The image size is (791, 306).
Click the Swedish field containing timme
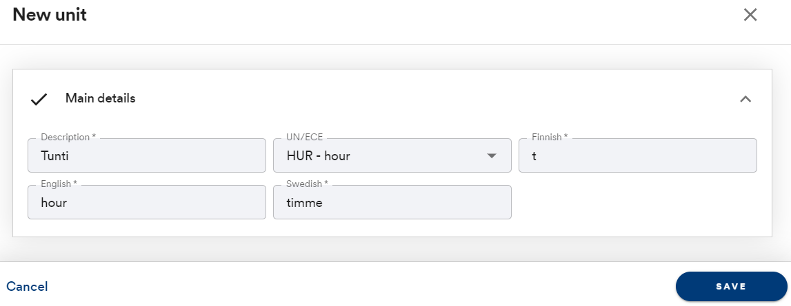coord(392,202)
